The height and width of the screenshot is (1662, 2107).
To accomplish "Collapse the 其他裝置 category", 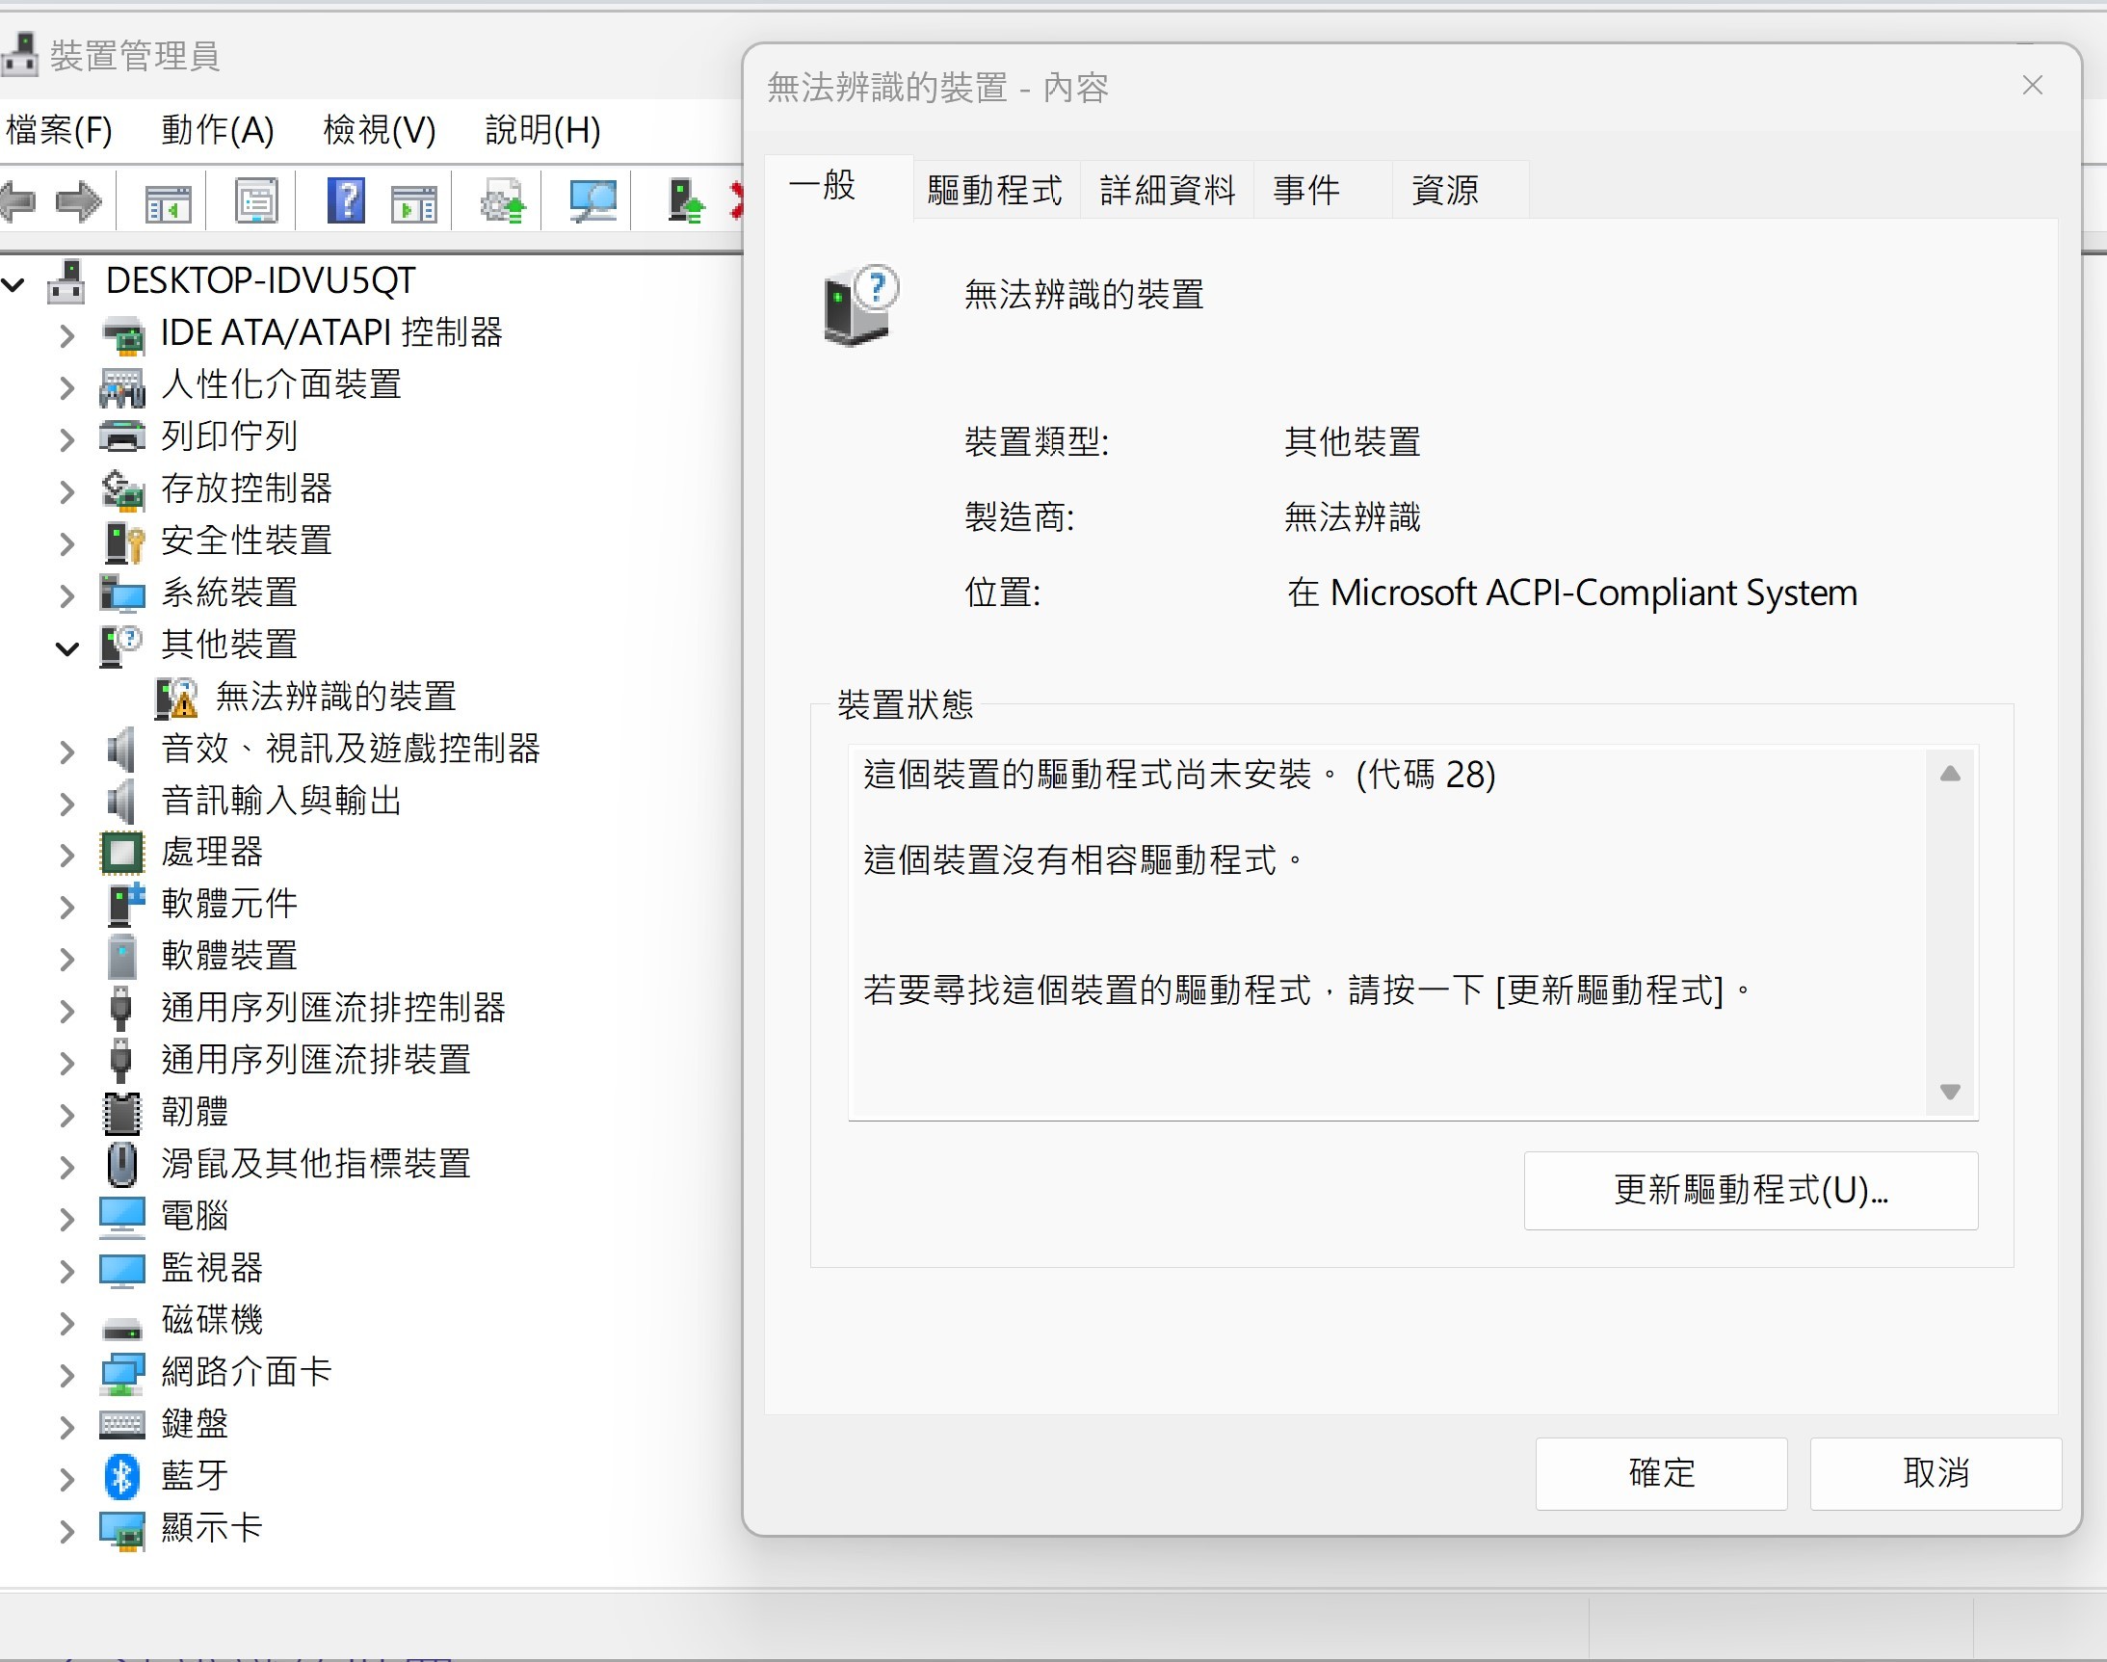I will [x=66, y=648].
